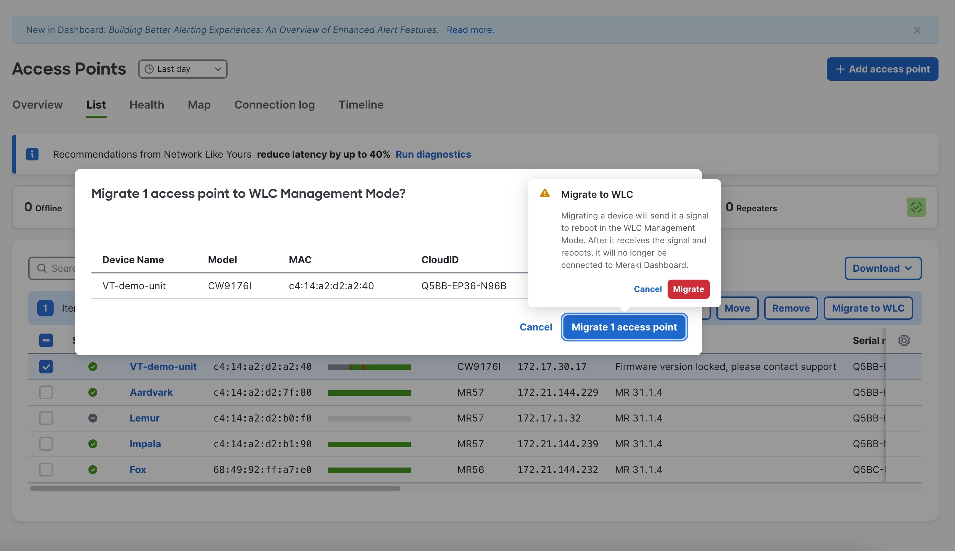Click the select-all checkbox in table header
Image resolution: width=955 pixels, height=551 pixels.
click(45, 340)
